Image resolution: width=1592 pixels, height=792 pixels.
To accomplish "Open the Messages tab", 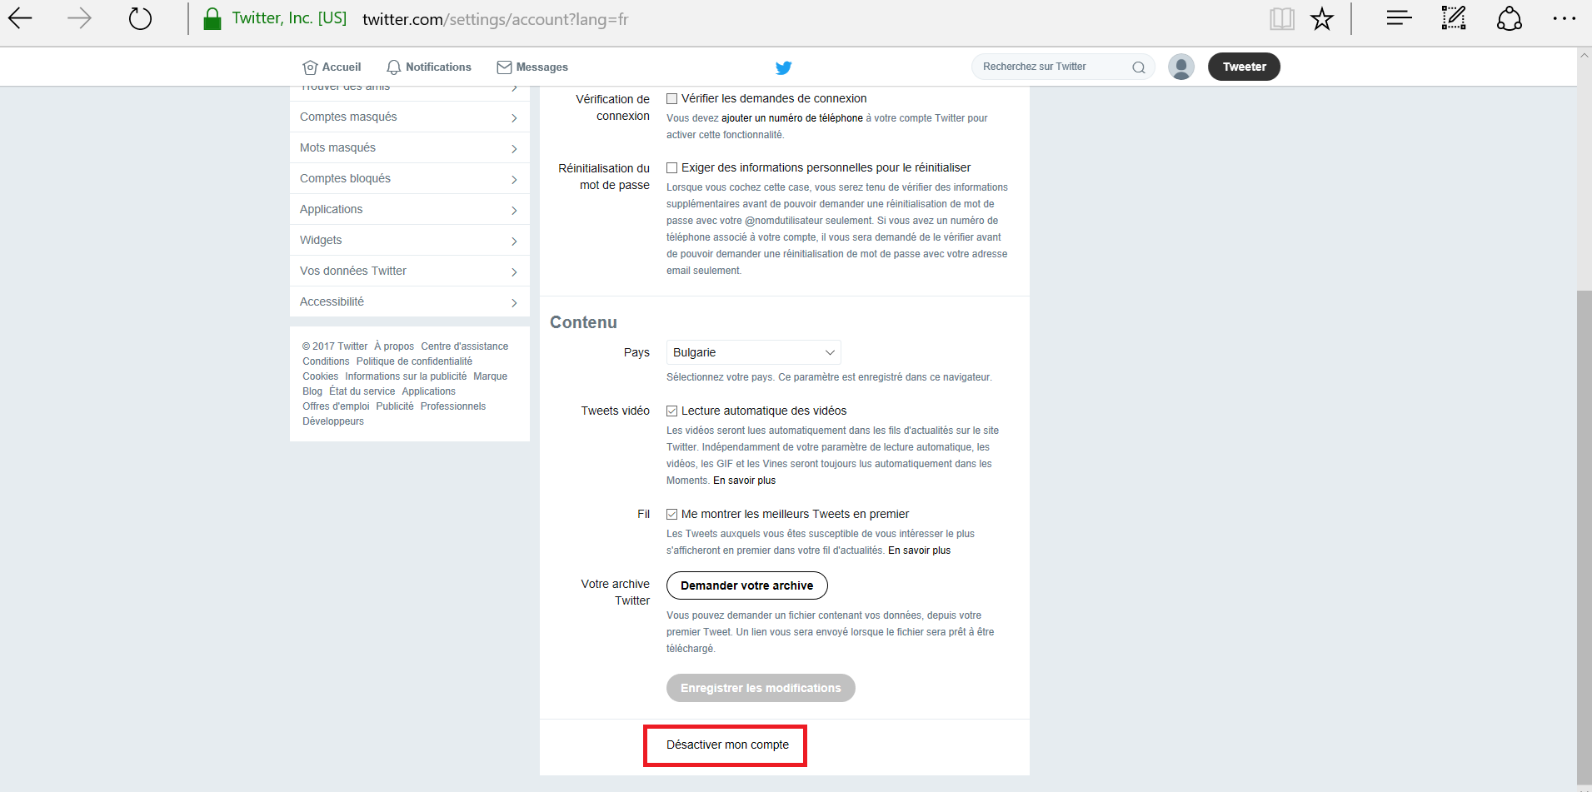I will tap(532, 67).
